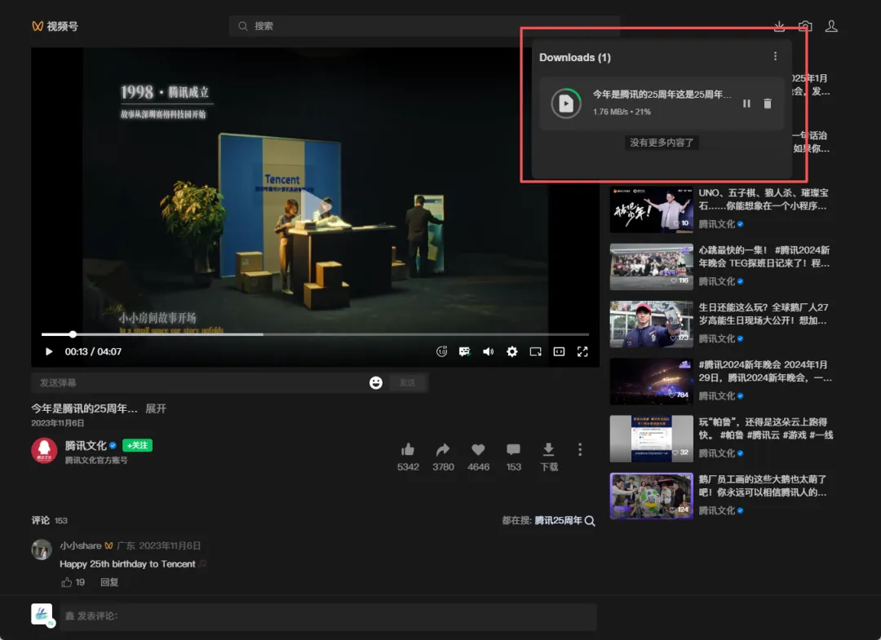Image resolution: width=881 pixels, height=640 pixels.
Task: Click the 评论 153 heading
Action: click(50, 520)
